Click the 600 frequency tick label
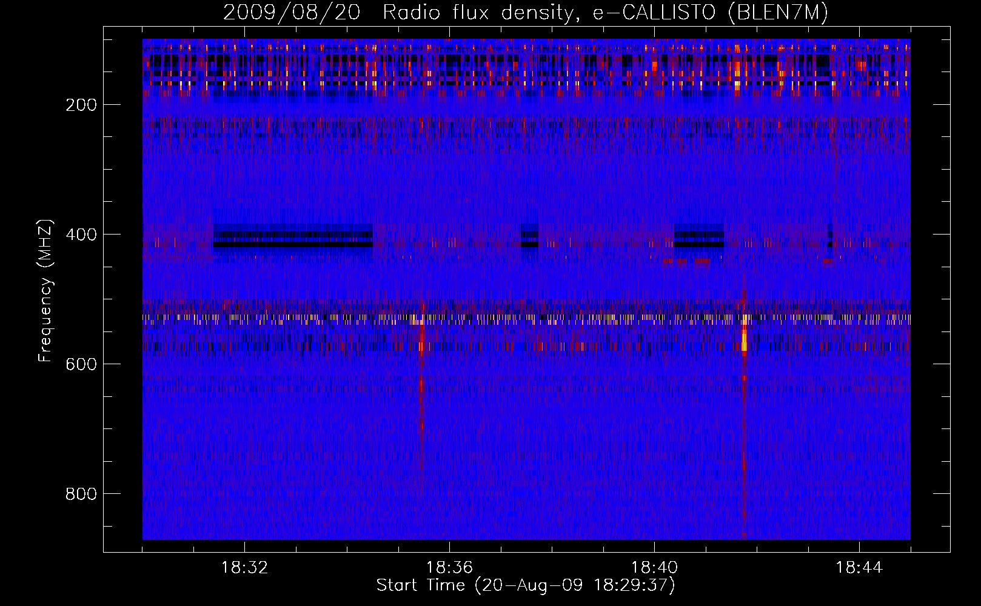 click(x=81, y=364)
